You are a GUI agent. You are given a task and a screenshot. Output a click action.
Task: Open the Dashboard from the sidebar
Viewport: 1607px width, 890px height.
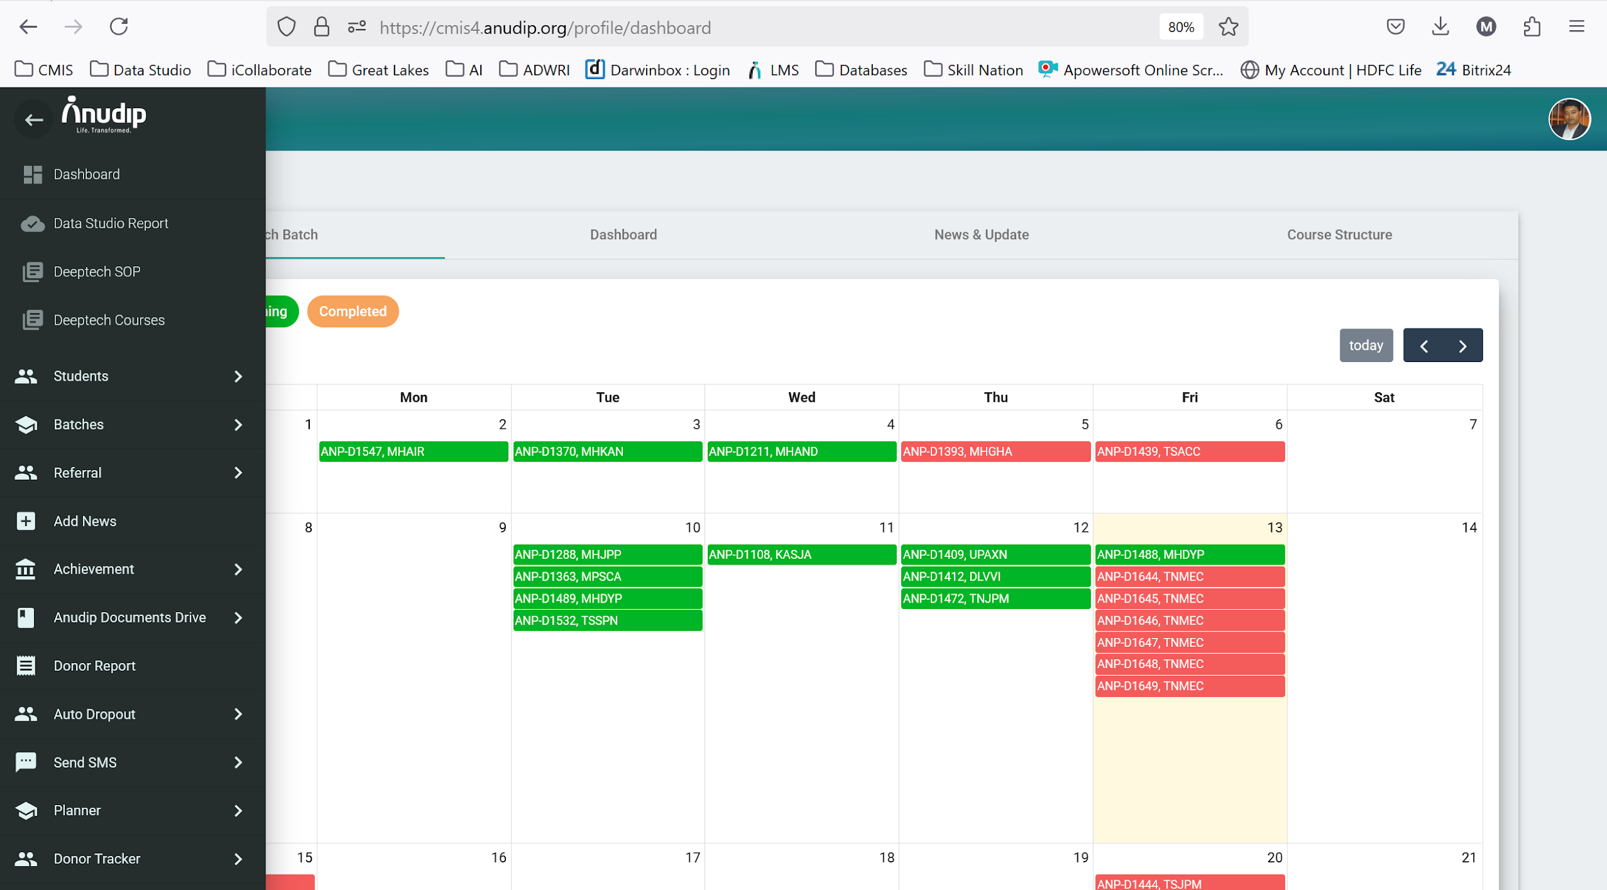(x=86, y=174)
